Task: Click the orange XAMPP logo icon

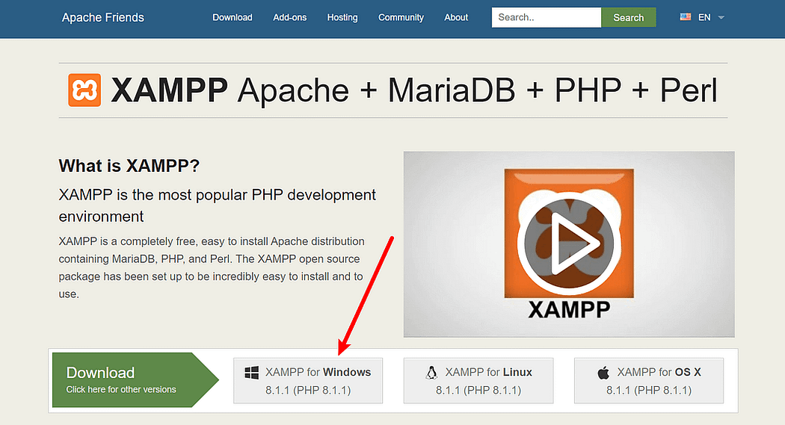Action: pos(84,90)
